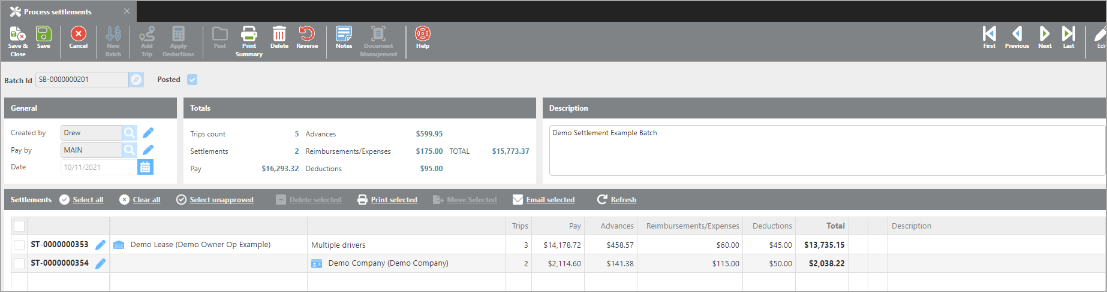Tick the header select-all checkbox in grid

tap(19, 226)
